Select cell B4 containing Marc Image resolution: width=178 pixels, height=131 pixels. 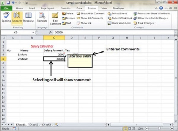31,55
